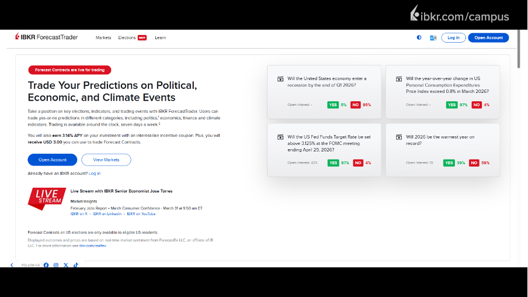Image resolution: width=528 pixels, height=297 pixels.
Task: Click the Live Stream badge image
Action: [46, 198]
